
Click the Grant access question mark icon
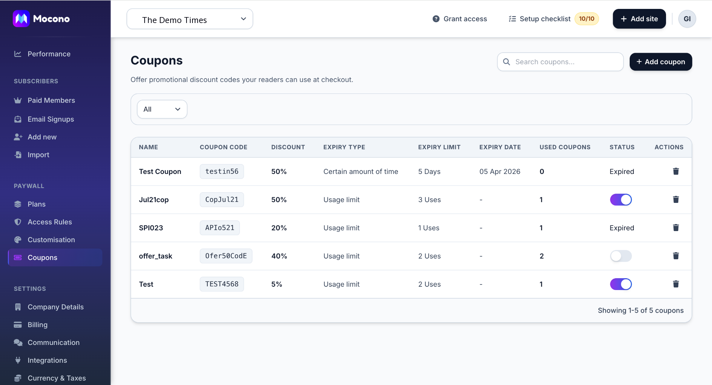tap(436, 19)
